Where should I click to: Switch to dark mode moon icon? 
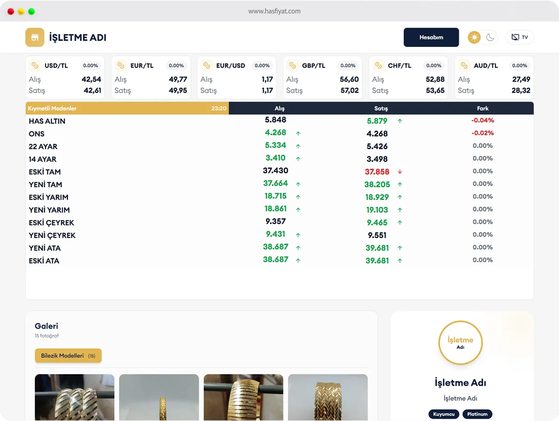[490, 37]
